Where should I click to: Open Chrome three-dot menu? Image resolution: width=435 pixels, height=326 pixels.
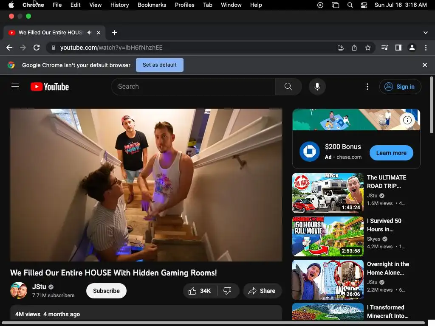point(426,48)
